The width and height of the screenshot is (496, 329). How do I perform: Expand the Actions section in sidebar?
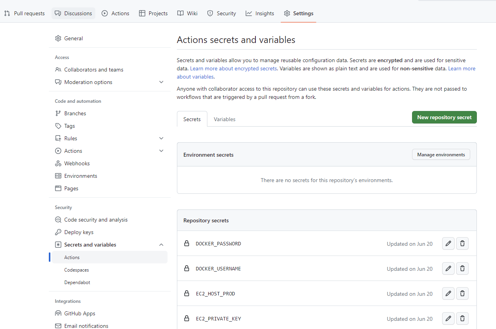tap(161, 151)
